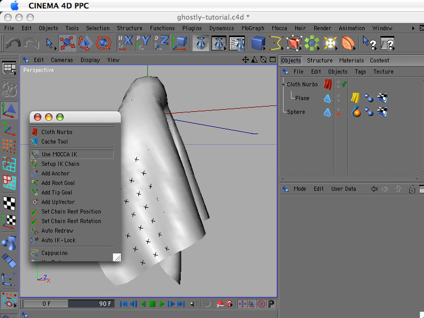Toggle the Sphere red render visibility dot
The width and height of the screenshot is (424, 318).
coord(339,114)
